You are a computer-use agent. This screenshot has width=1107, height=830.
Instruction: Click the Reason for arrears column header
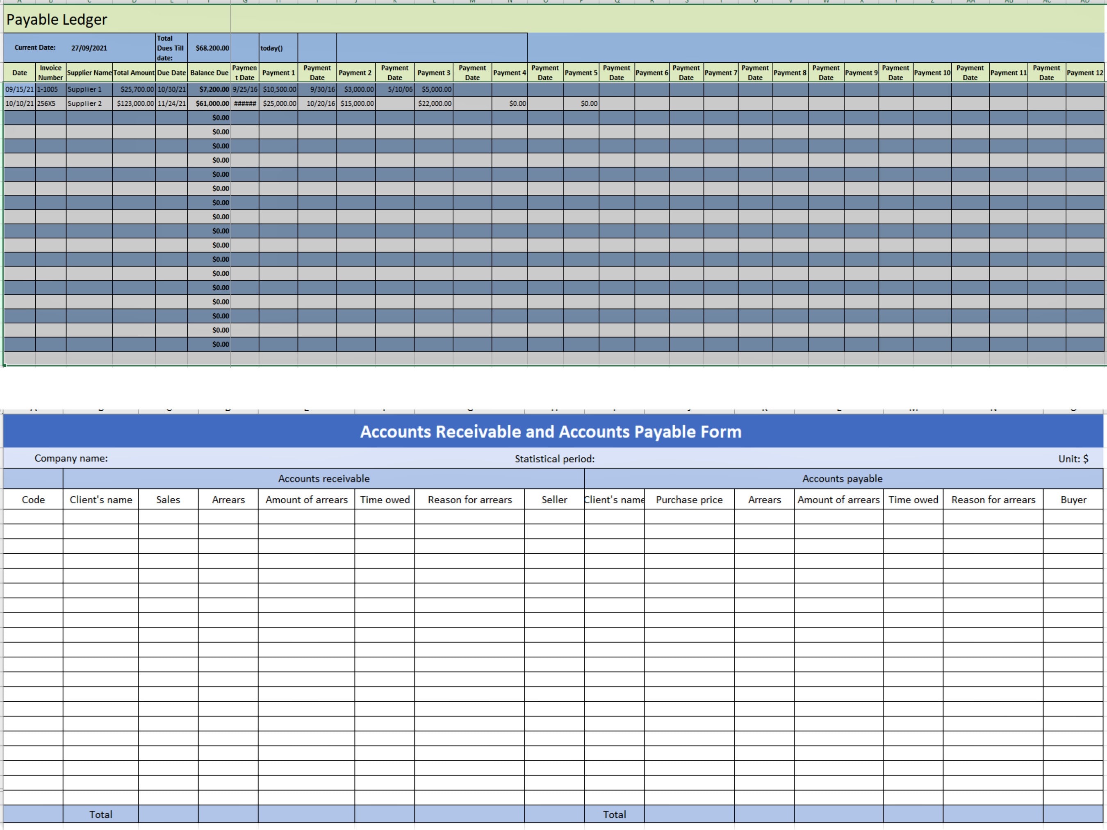(469, 499)
